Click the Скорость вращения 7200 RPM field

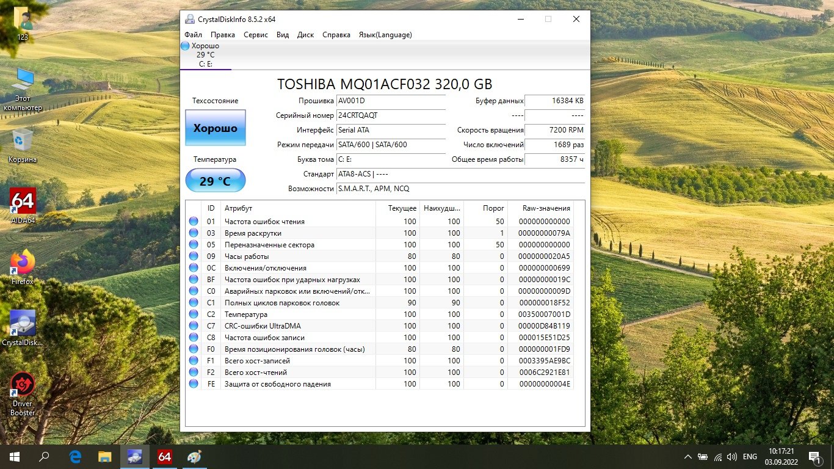[x=555, y=130]
